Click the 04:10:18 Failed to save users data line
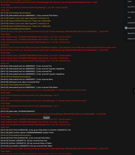 pyautogui.click(x=25, y=18)
